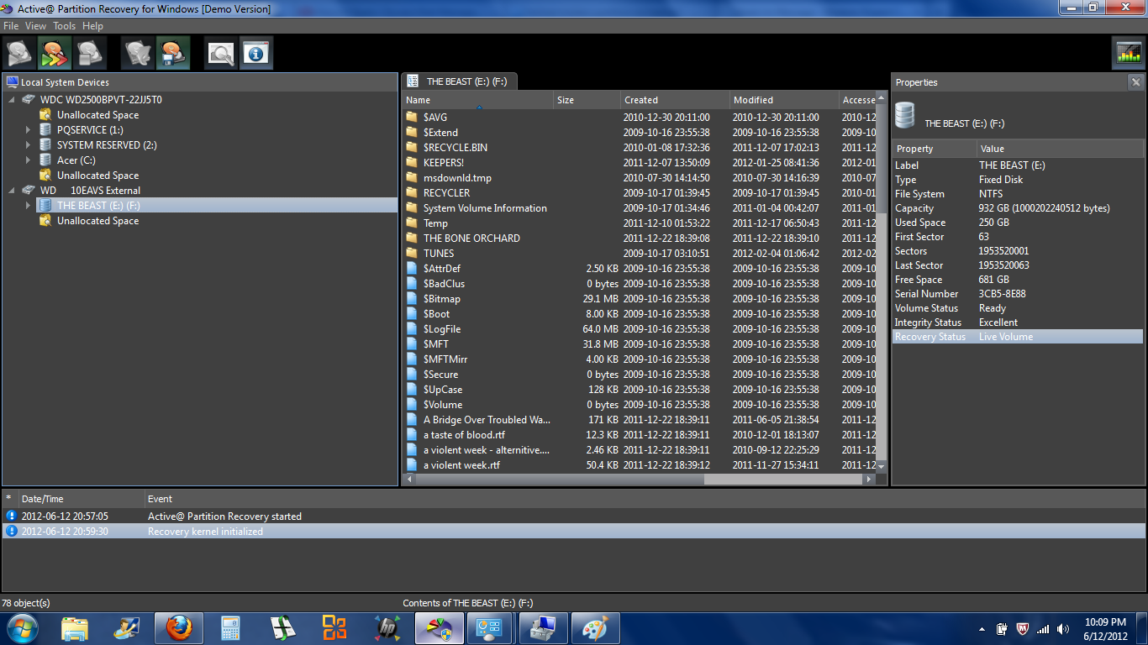Open the Windows Start menu
Viewport: 1148px width, 645px height.
[x=23, y=628]
